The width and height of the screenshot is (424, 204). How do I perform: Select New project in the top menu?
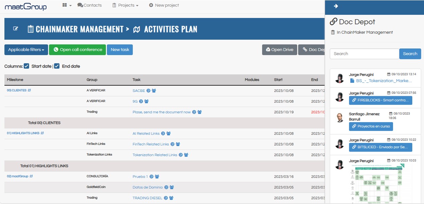tap(164, 5)
